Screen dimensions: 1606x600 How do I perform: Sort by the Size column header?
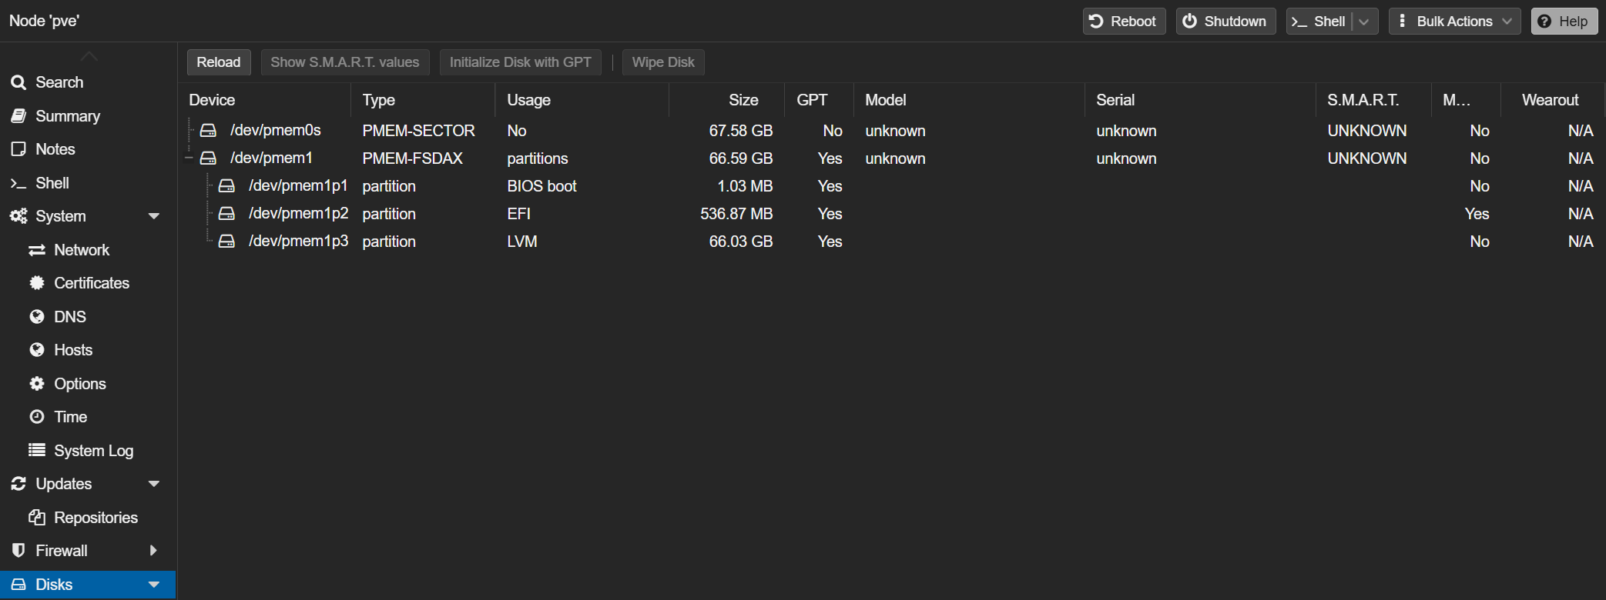pos(743,100)
